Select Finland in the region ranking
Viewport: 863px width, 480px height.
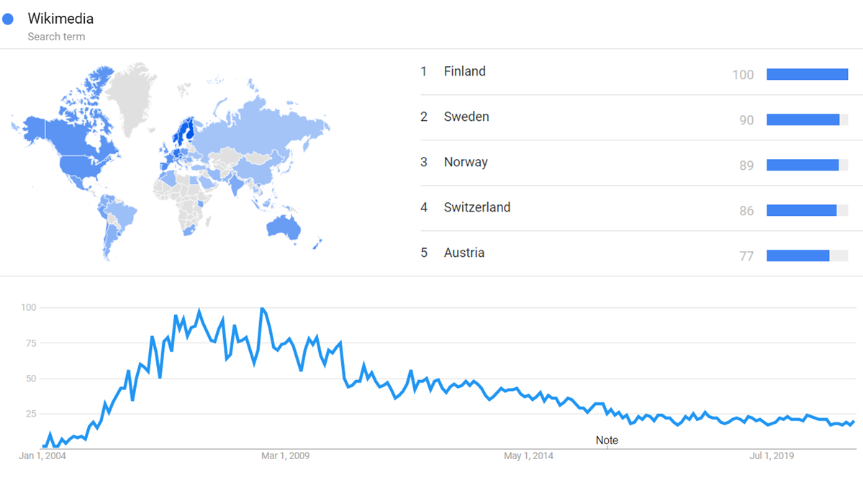click(x=464, y=71)
